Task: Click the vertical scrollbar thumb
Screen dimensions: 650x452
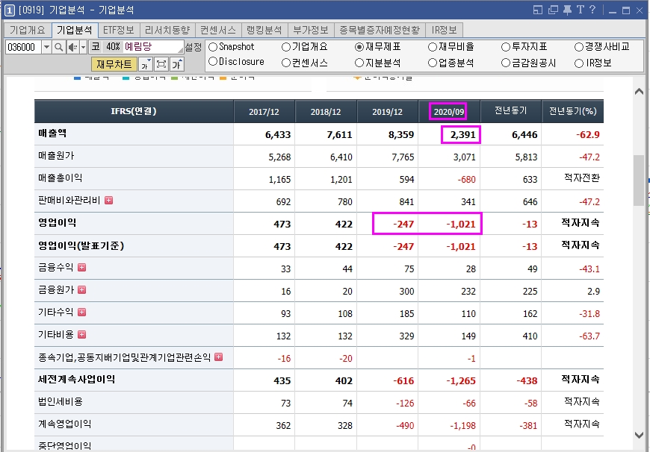Action: (x=639, y=181)
